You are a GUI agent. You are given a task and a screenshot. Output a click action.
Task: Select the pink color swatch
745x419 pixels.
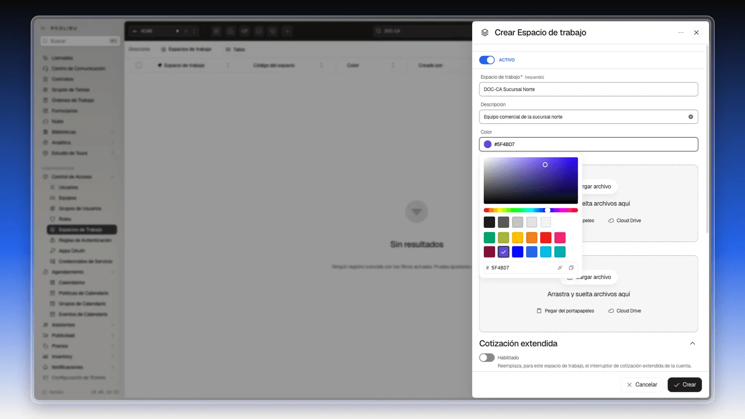coord(560,237)
